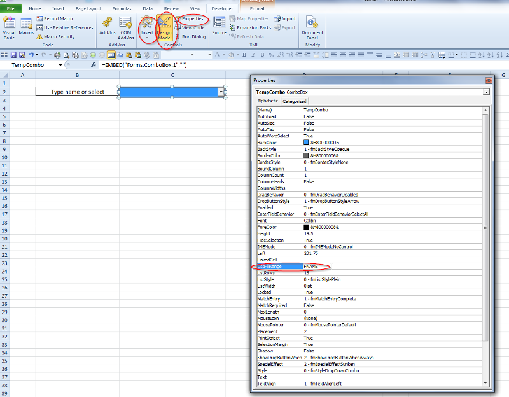Screen dimensions: 509x397
Task: Click the Source XML icon
Action: tap(219, 26)
